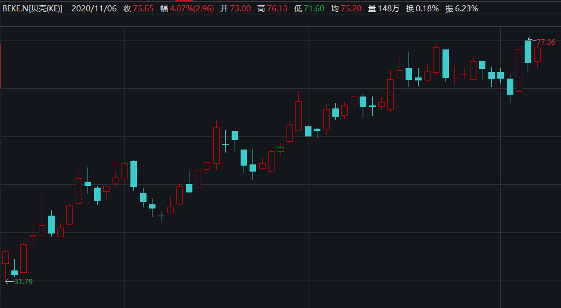Click the arrow beside the 31.79 low
Screen dimensions: 561x308
pos(9,281)
